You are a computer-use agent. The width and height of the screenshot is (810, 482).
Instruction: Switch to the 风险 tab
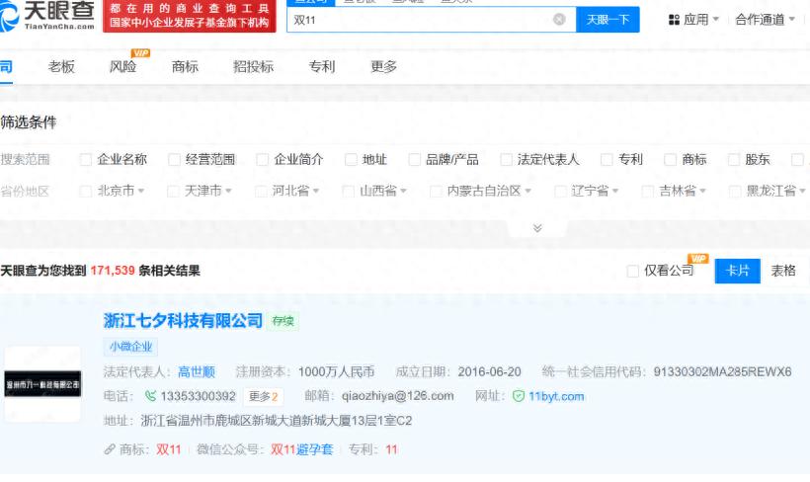pos(122,66)
